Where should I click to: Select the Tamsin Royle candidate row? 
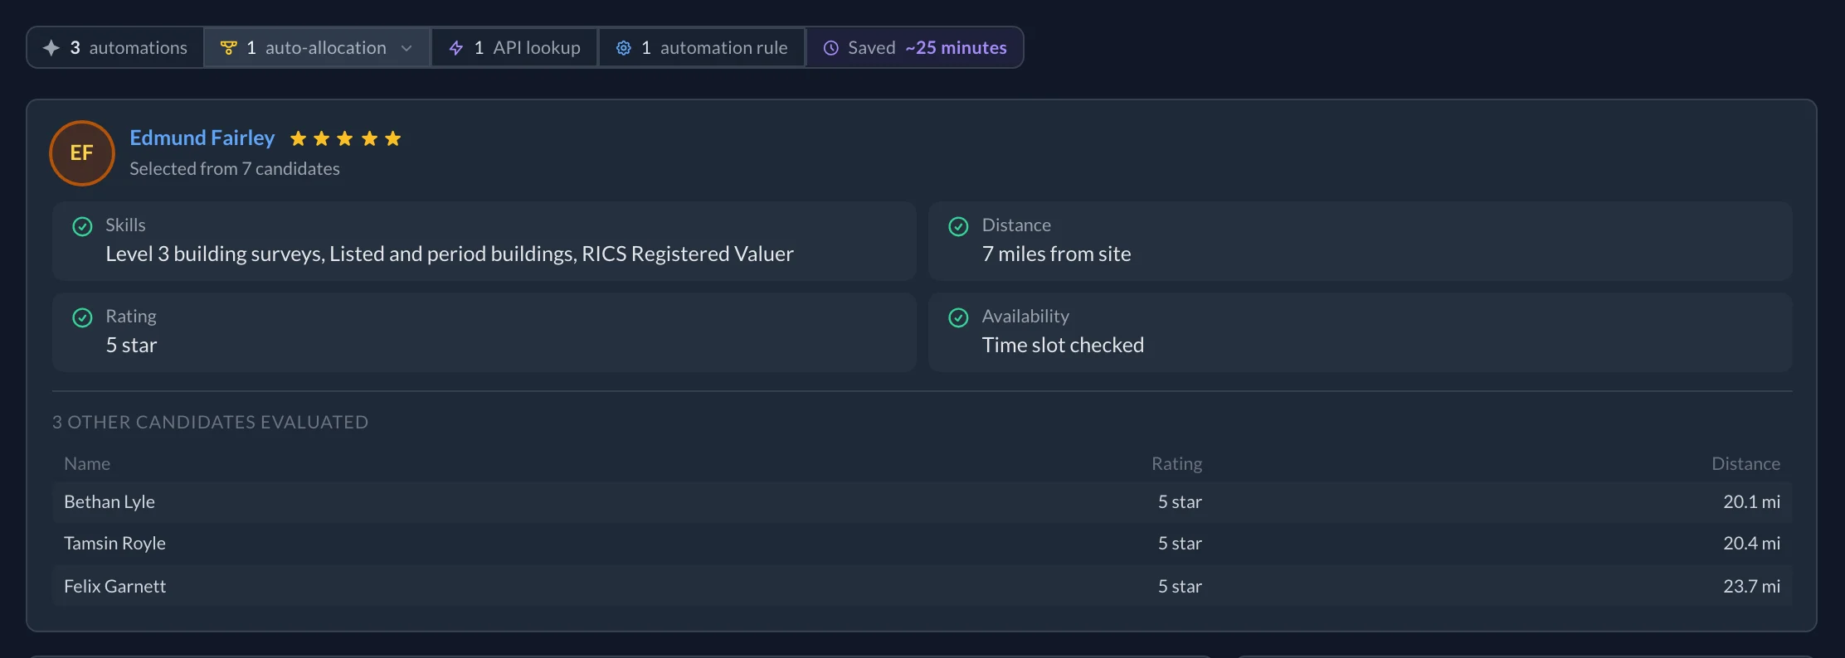pyautogui.click(x=922, y=543)
